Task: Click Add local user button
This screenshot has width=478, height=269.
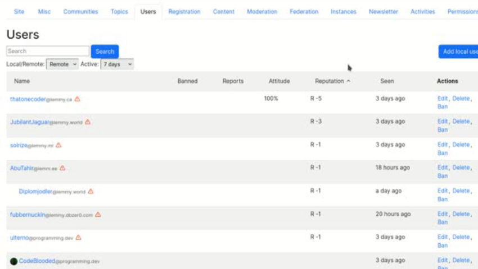Action: [459, 52]
